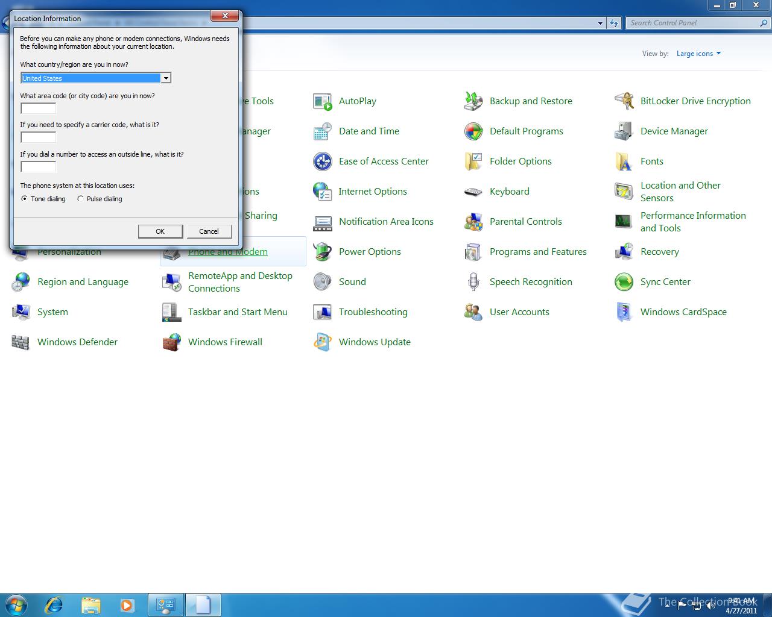Screen dimensions: 772x617
Task: Click the area code input field
Action: click(38, 108)
